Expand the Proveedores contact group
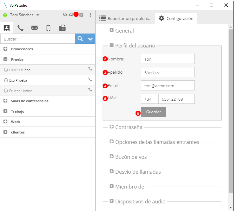The width and height of the screenshot is (234, 211). click(5, 49)
